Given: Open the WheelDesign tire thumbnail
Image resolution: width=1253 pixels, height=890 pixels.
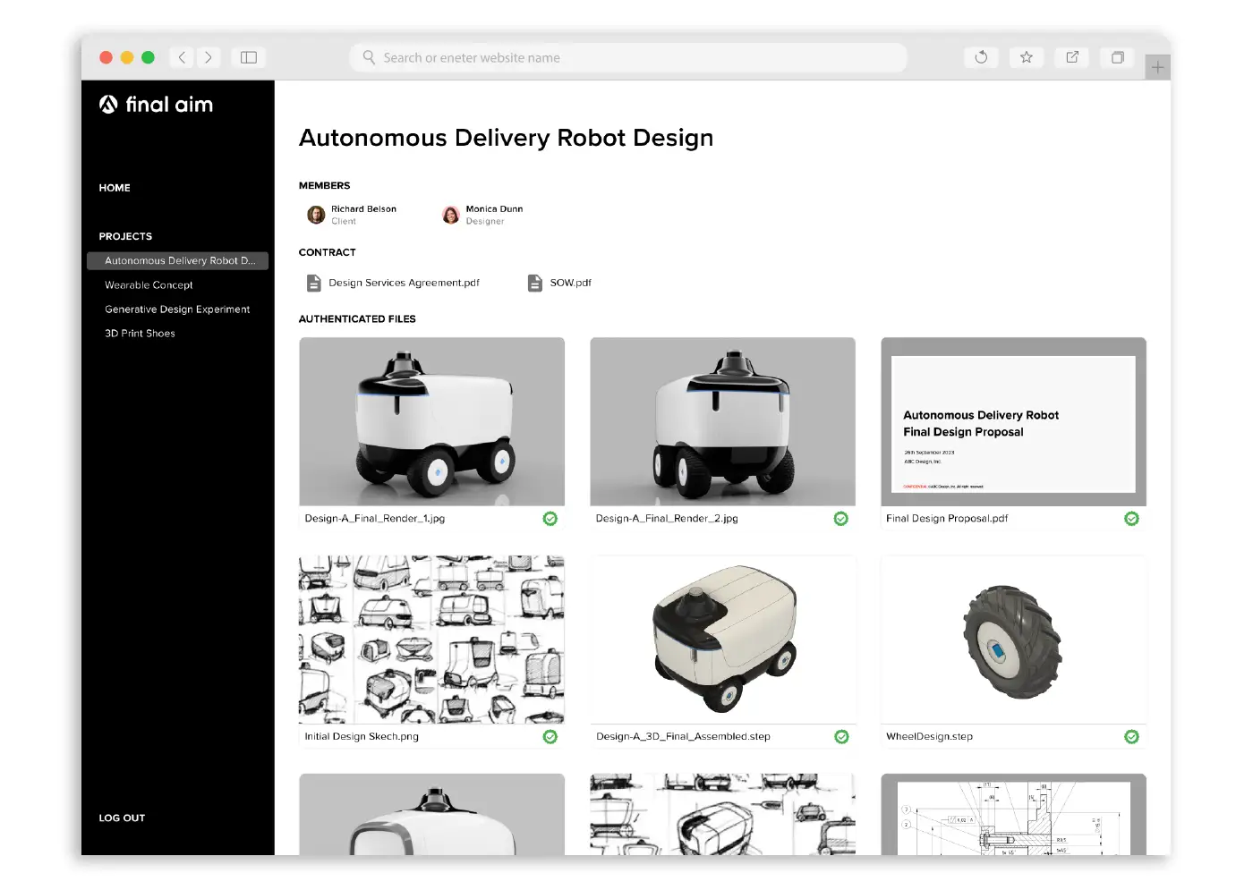Looking at the screenshot, I should [x=1013, y=640].
